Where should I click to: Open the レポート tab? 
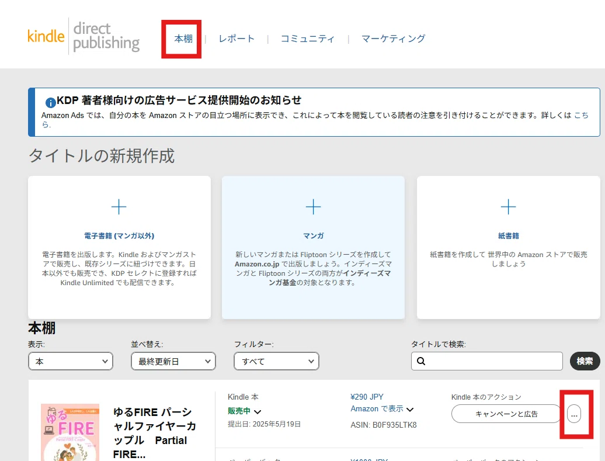(x=237, y=39)
